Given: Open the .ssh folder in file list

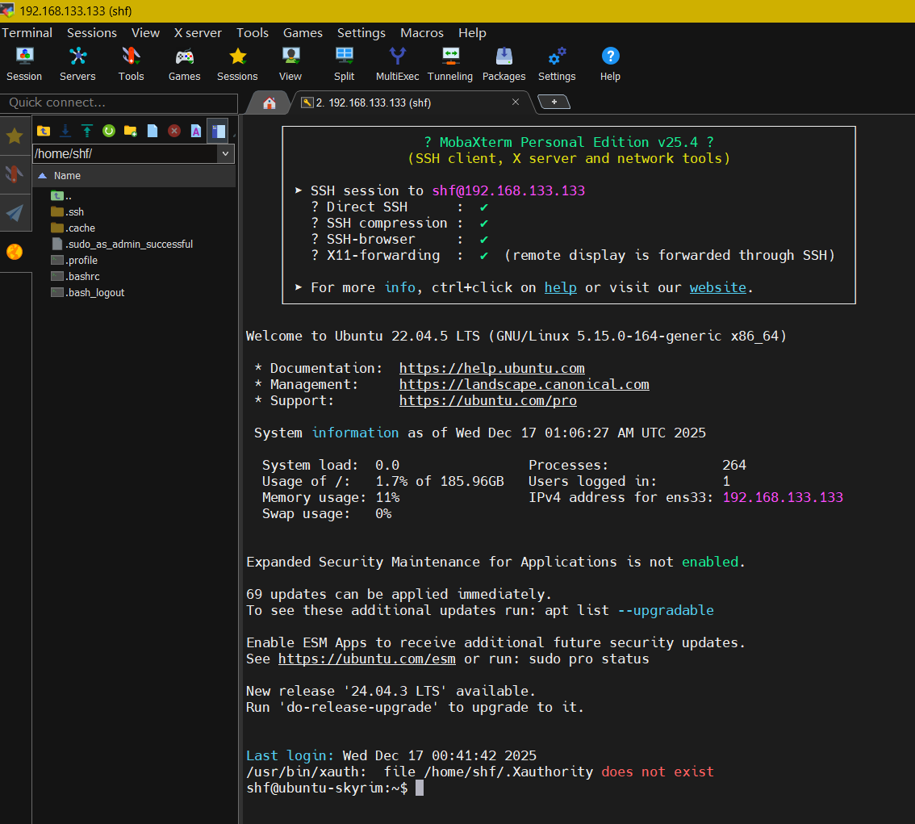Looking at the screenshot, I should coord(74,211).
